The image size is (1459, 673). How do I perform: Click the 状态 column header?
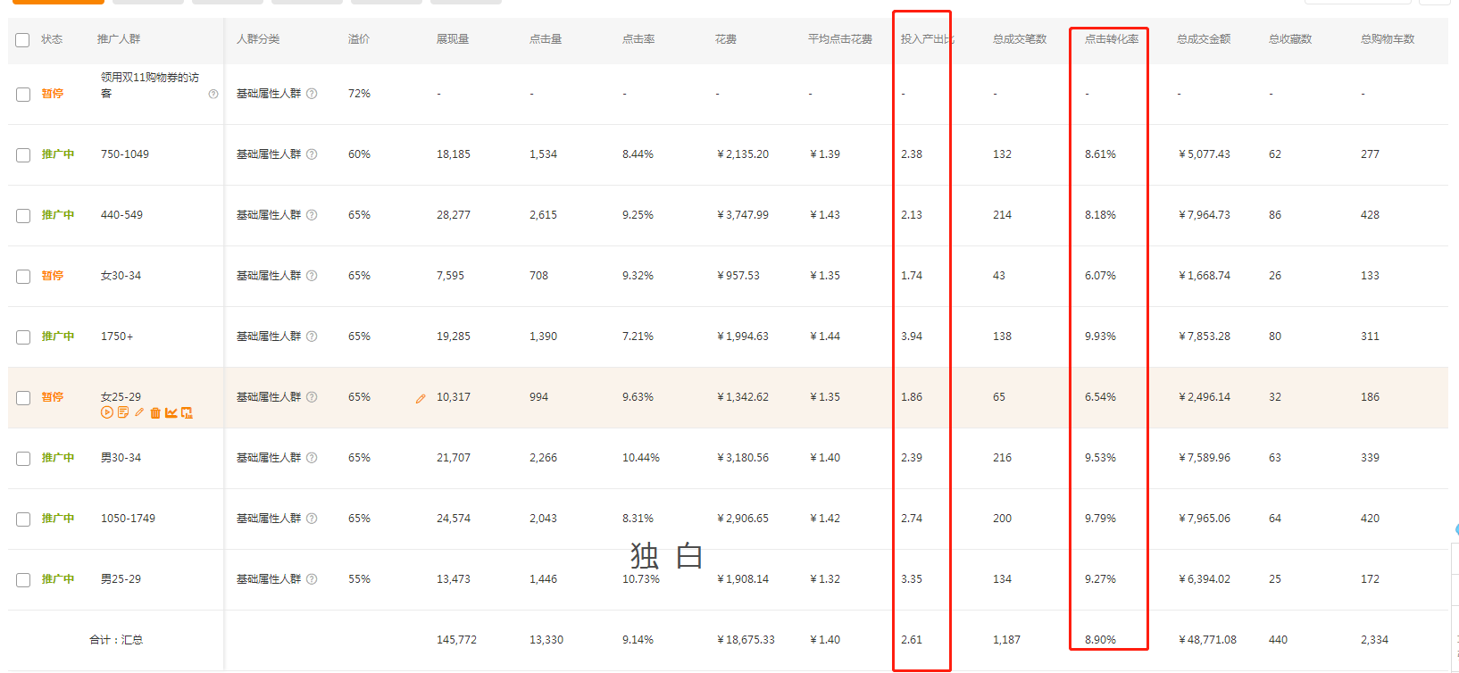point(52,39)
